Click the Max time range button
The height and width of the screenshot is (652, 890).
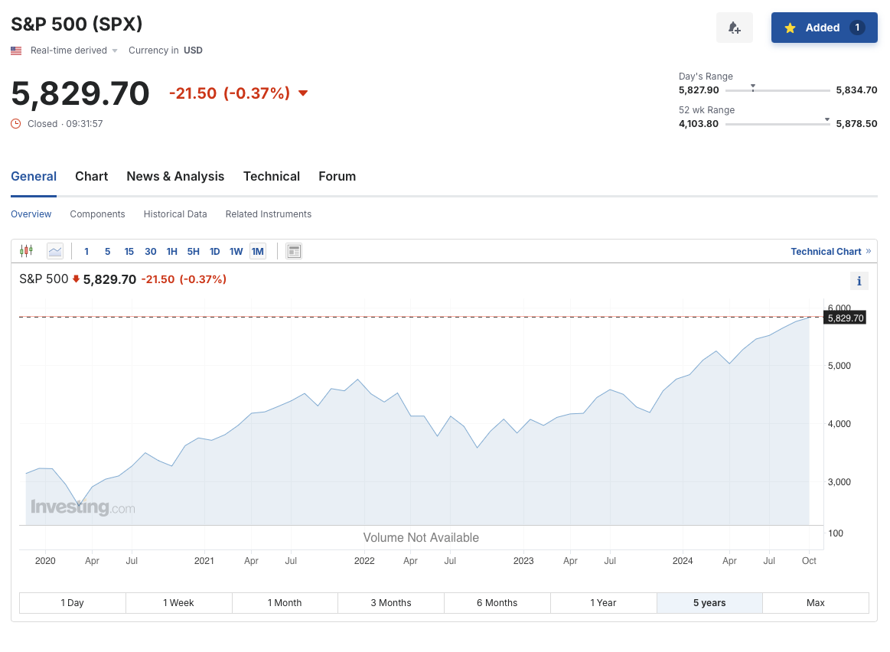[x=815, y=603]
